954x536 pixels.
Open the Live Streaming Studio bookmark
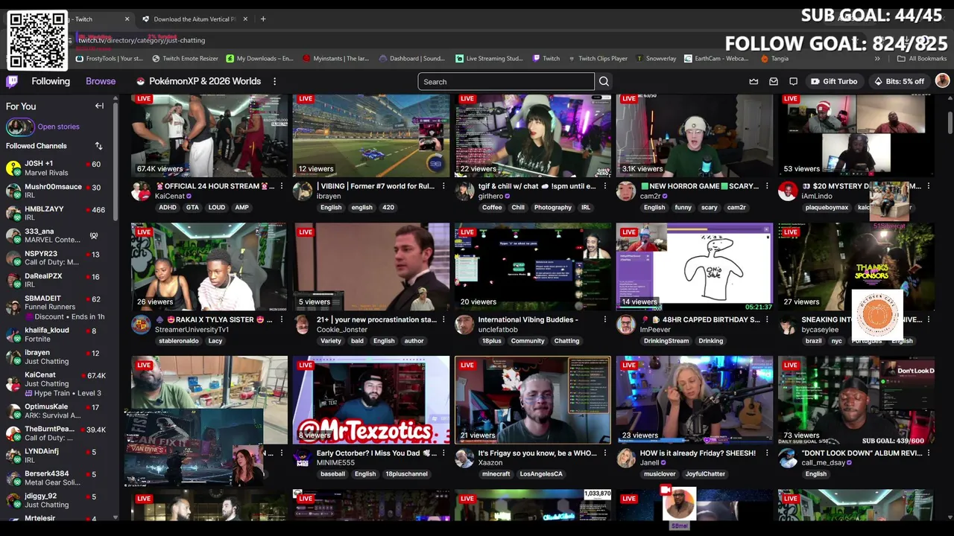(488, 58)
